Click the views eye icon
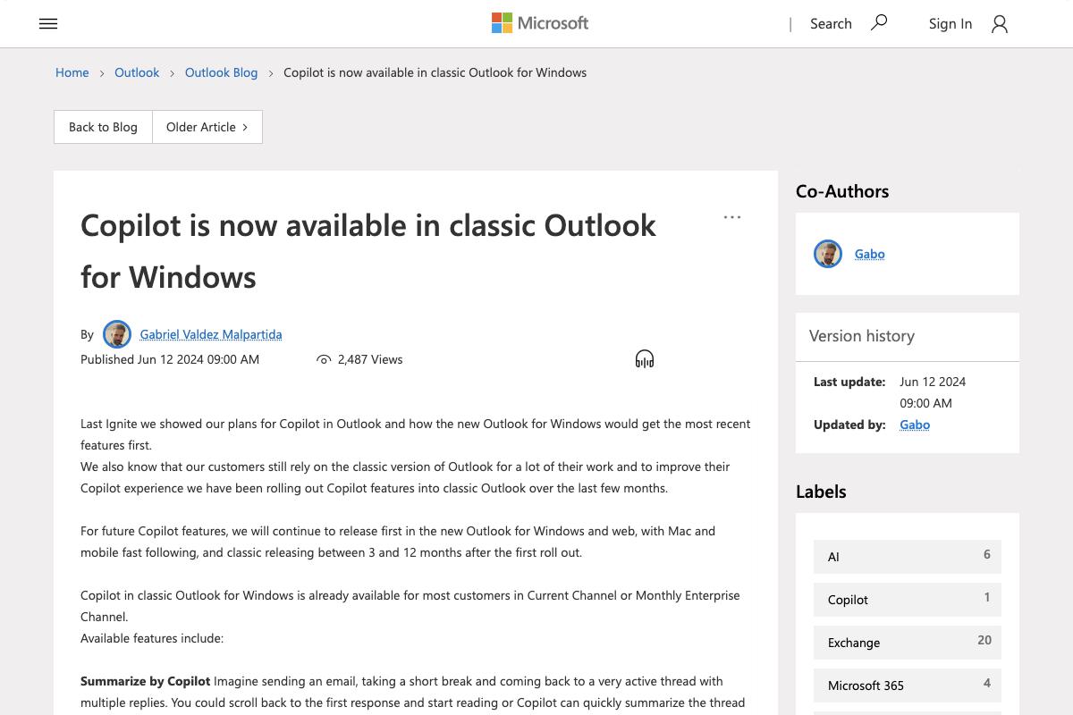The width and height of the screenshot is (1073, 715). click(x=324, y=359)
